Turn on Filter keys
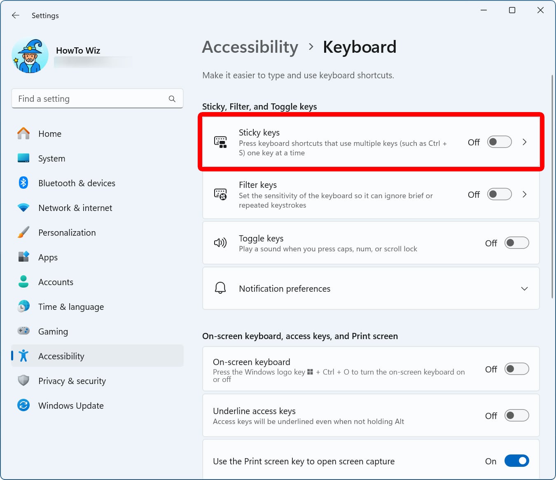 499,194
